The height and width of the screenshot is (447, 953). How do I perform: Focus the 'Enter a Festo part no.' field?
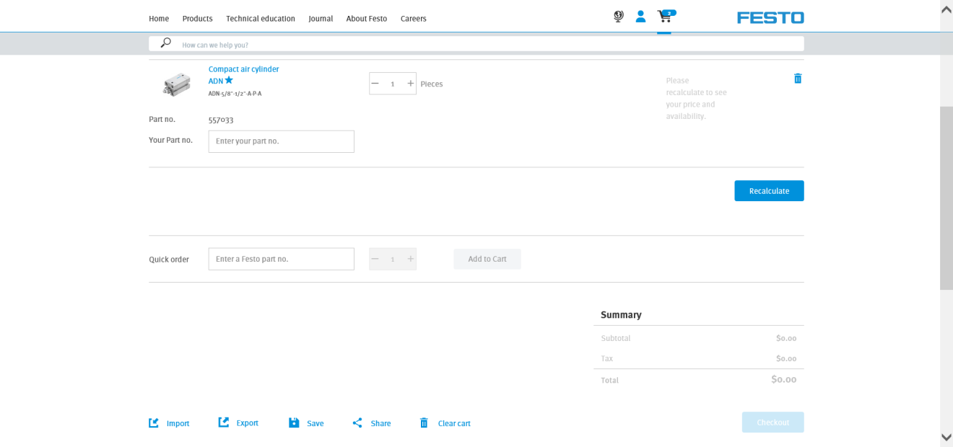(282, 259)
